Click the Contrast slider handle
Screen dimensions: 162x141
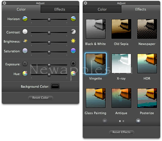click(49, 33)
